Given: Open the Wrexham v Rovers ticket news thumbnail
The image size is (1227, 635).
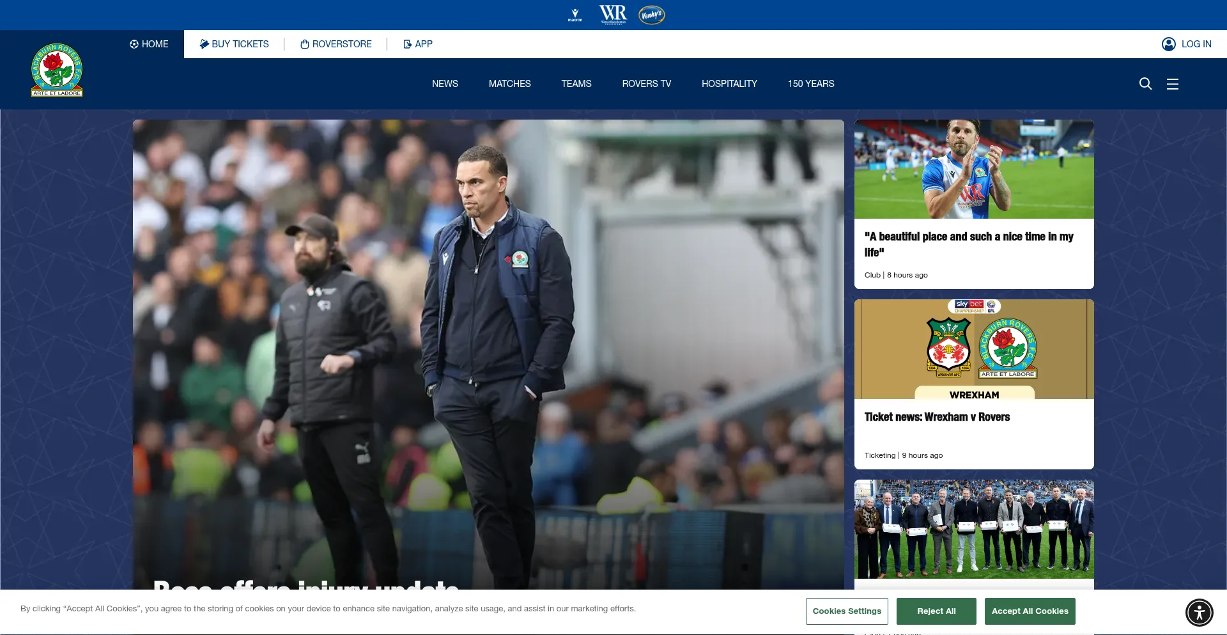Looking at the screenshot, I should tap(973, 349).
